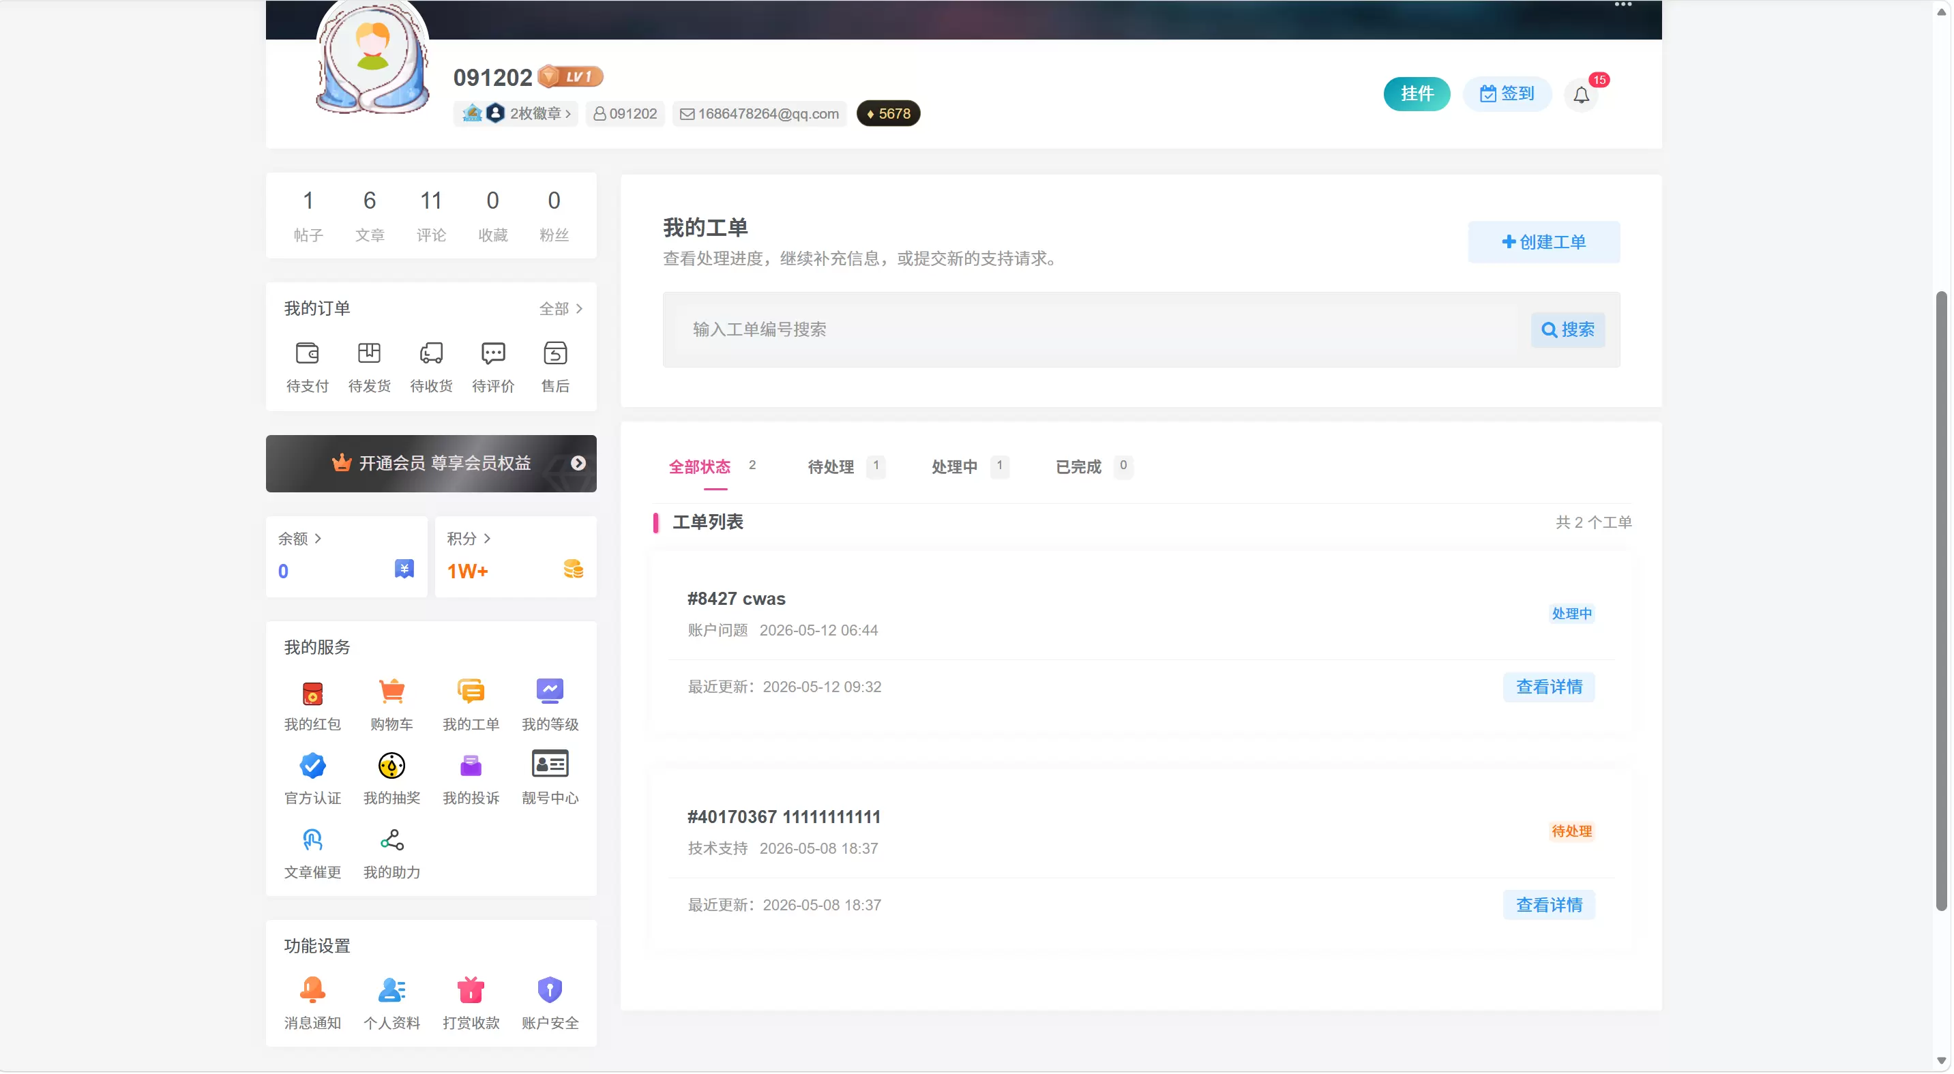This screenshot has height=1074, width=1954.
Task: Switch to the 处理中 tab
Action: [x=971, y=467]
